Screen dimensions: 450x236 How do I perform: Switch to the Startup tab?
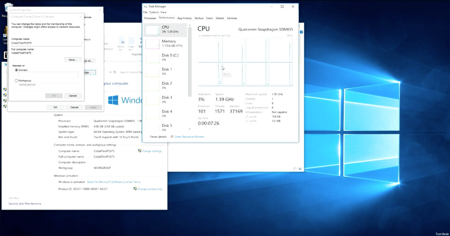pyautogui.click(x=199, y=18)
